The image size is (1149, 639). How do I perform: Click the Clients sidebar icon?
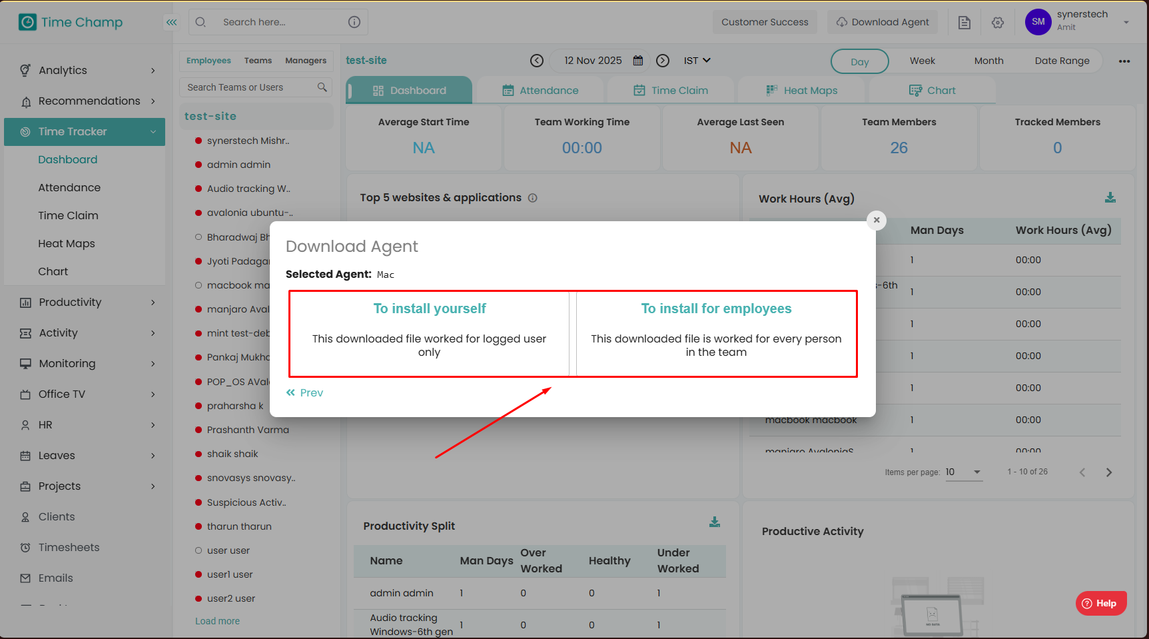tap(25, 517)
